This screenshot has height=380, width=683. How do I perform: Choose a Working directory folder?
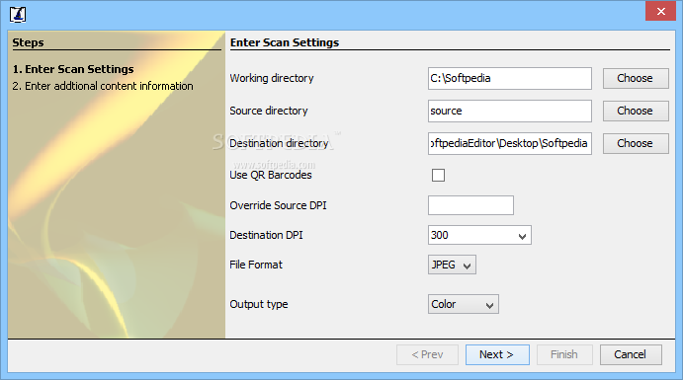(x=636, y=78)
